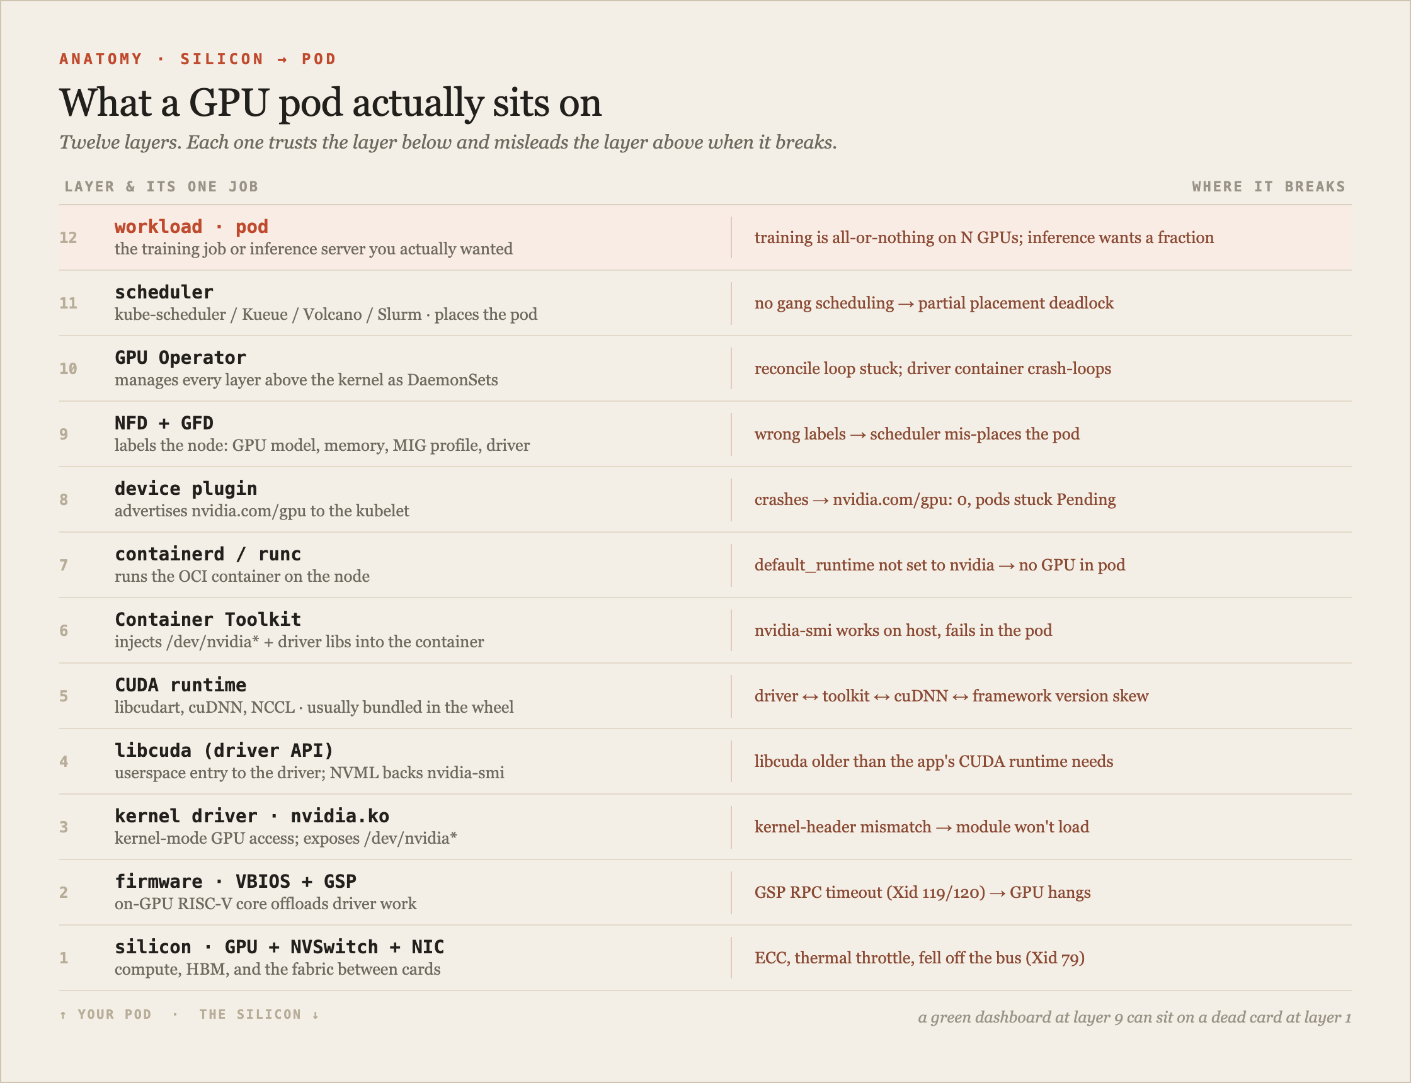
Task: Select the 'firmware · VBIOS + GSP' layer title
Action: click(x=236, y=882)
